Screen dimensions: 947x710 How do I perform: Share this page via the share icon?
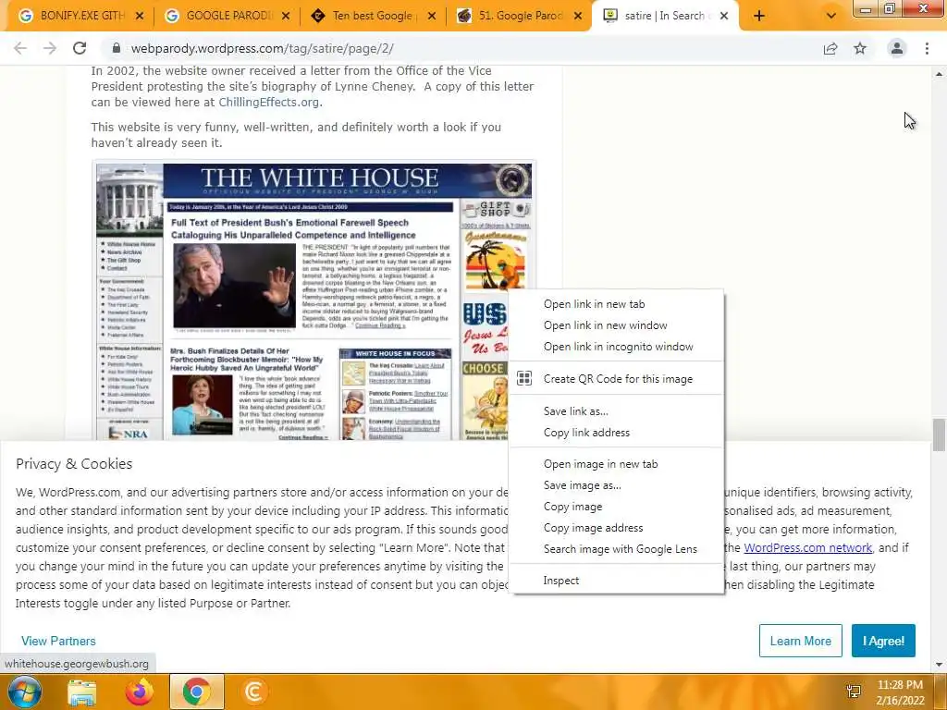pos(830,48)
